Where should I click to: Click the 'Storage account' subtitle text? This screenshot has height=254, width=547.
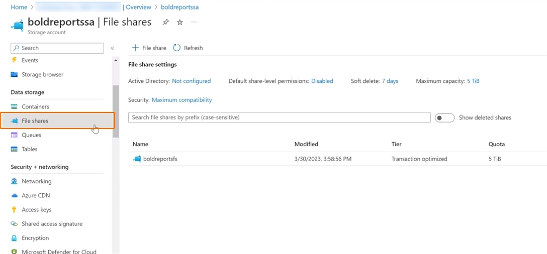(x=46, y=33)
